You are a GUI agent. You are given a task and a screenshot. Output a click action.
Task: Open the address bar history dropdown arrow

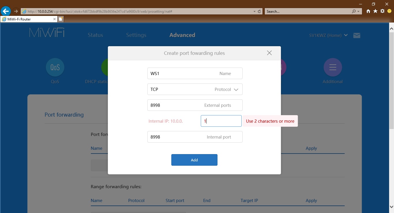(254, 12)
